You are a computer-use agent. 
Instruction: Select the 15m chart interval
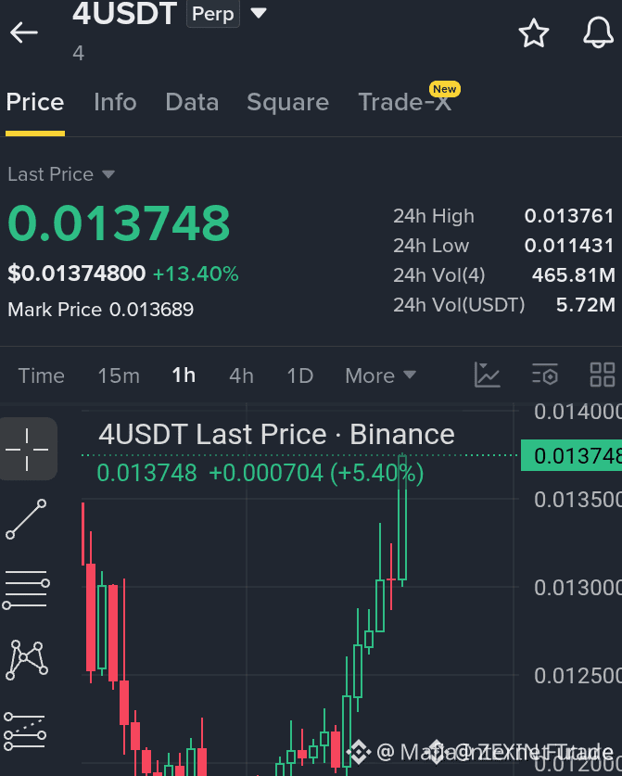pyautogui.click(x=119, y=375)
